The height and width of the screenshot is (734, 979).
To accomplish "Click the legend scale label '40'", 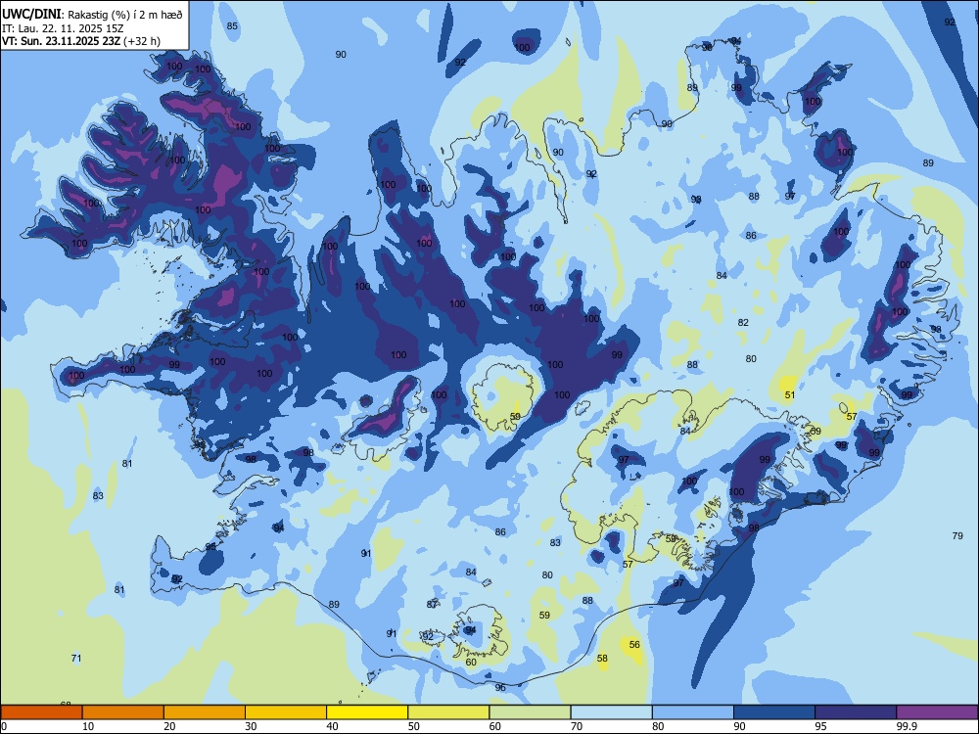I will (x=332, y=726).
